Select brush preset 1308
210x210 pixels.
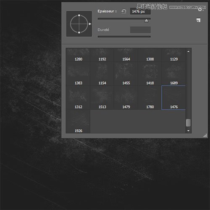tap(150, 55)
